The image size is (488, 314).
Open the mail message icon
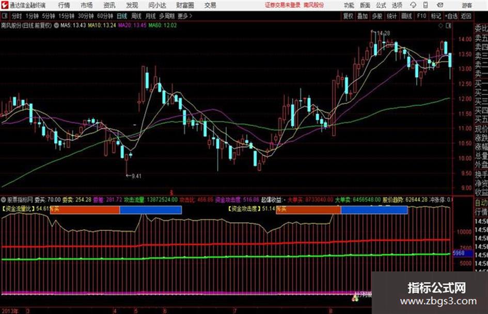click(440, 5)
